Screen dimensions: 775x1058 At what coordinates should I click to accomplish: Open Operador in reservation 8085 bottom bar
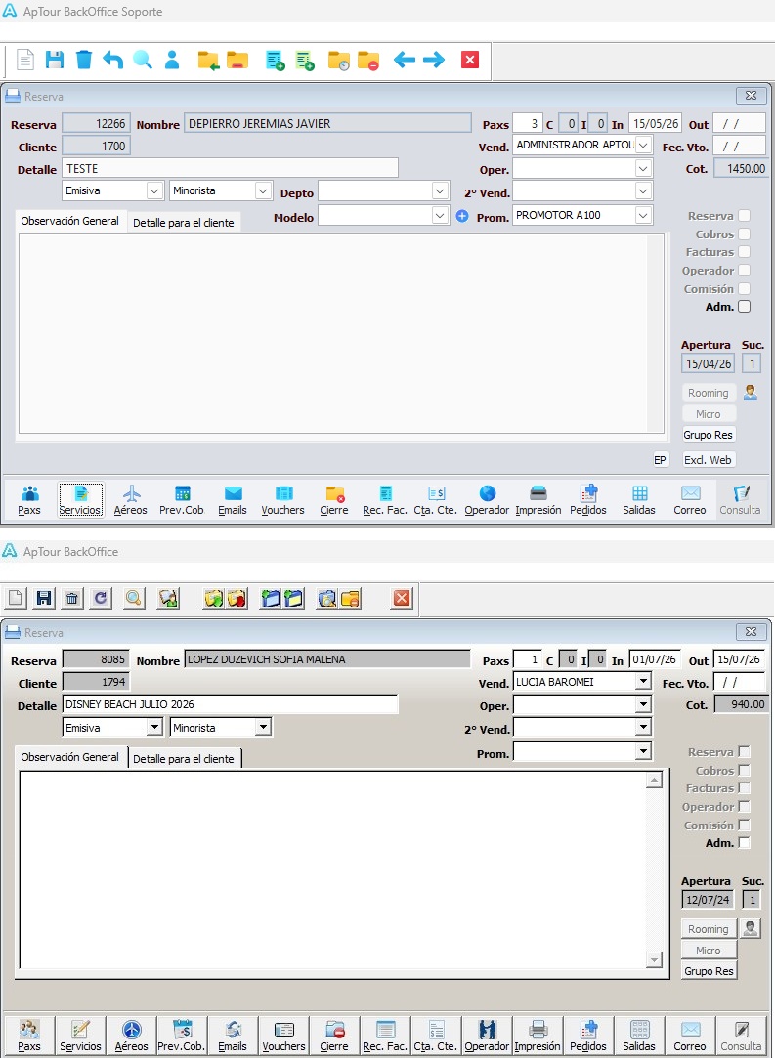point(487,1036)
